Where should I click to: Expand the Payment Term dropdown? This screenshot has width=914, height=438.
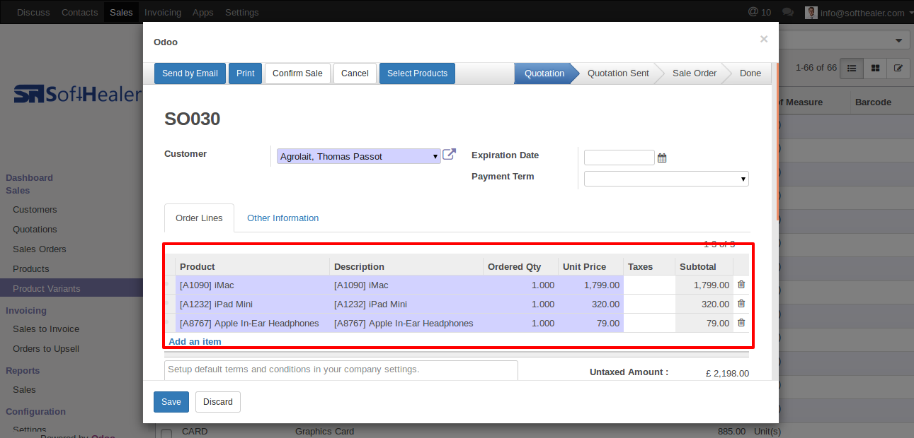click(666, 179)
